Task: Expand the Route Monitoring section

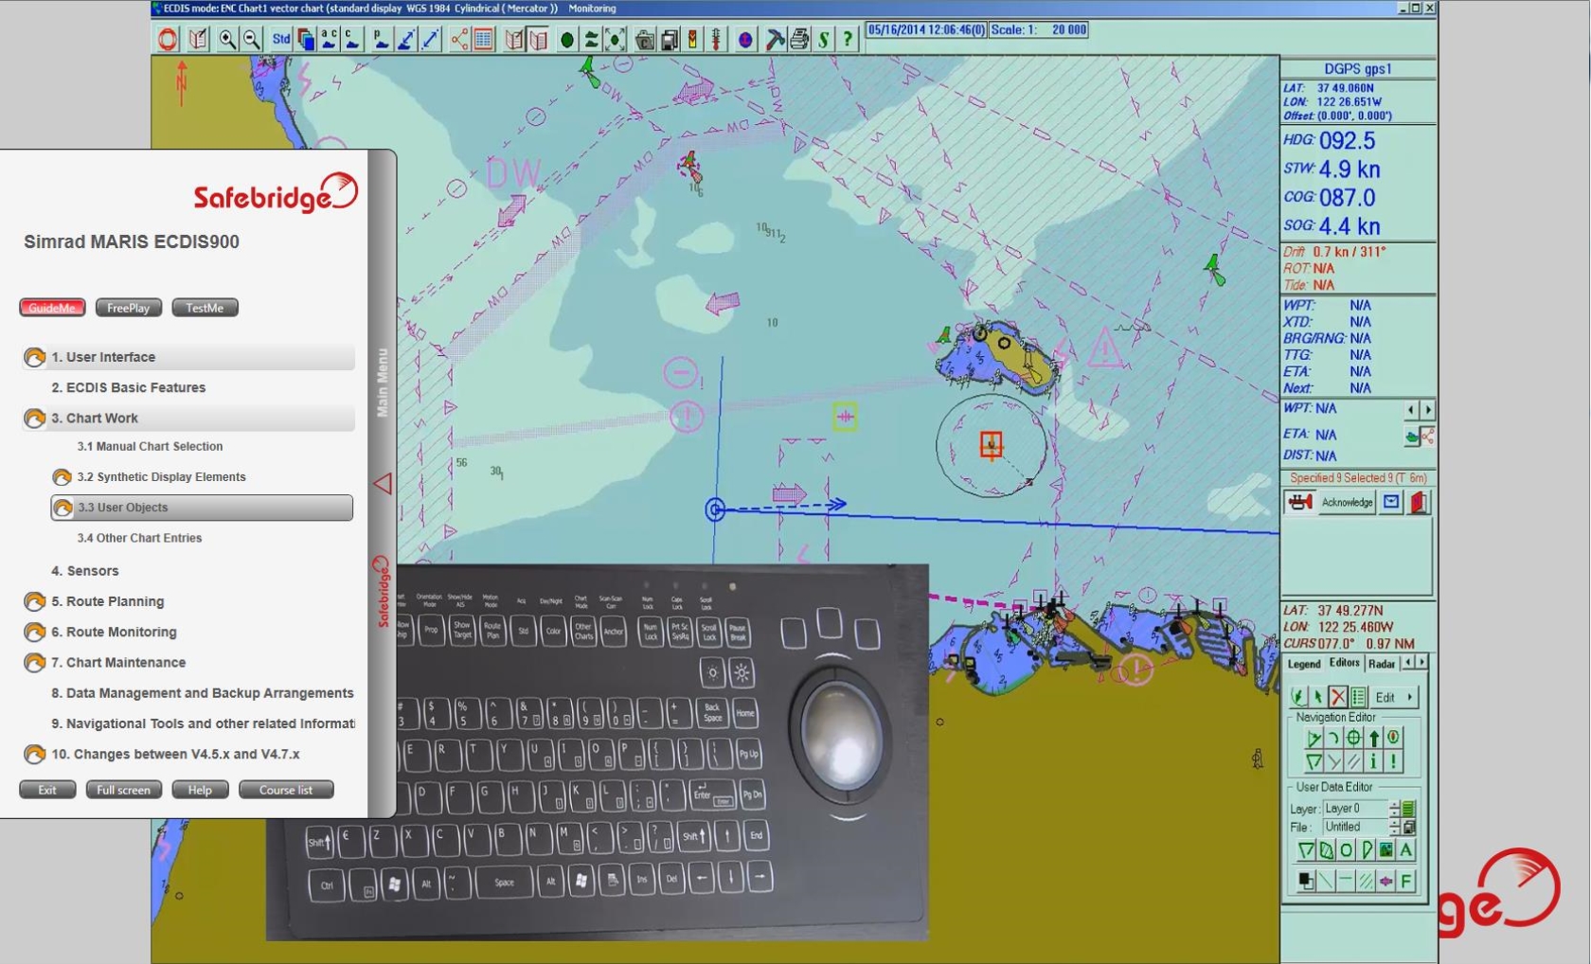Action: (x=116, y=632)
